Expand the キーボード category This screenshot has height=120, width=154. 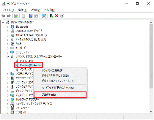pos(8,48)
